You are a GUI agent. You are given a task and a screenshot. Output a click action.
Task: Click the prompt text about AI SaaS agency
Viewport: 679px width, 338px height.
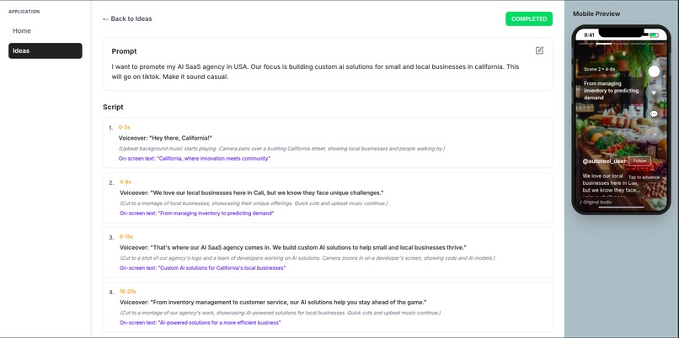(315, 71)
